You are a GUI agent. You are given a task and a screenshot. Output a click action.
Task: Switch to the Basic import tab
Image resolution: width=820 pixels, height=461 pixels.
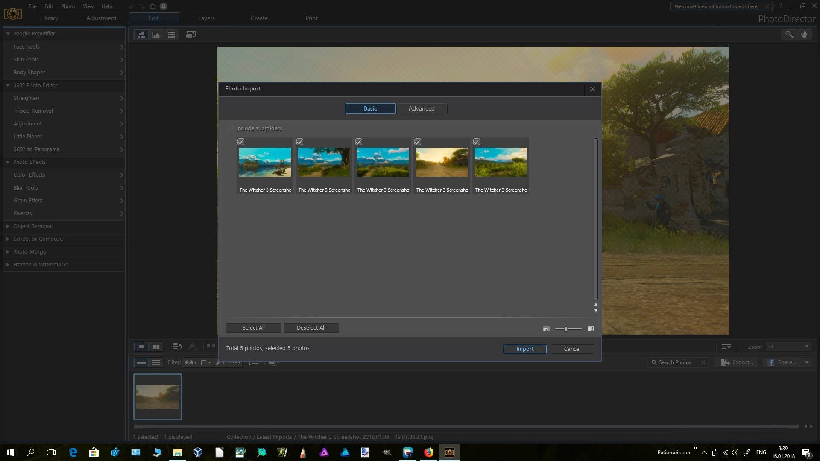tap(370, 108)
